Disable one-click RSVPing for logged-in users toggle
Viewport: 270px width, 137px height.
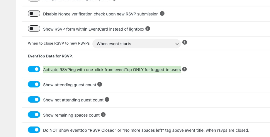pyautogui.click(x=34, y=69)
